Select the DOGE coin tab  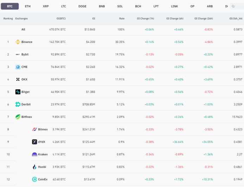click(x=82, y=6)
